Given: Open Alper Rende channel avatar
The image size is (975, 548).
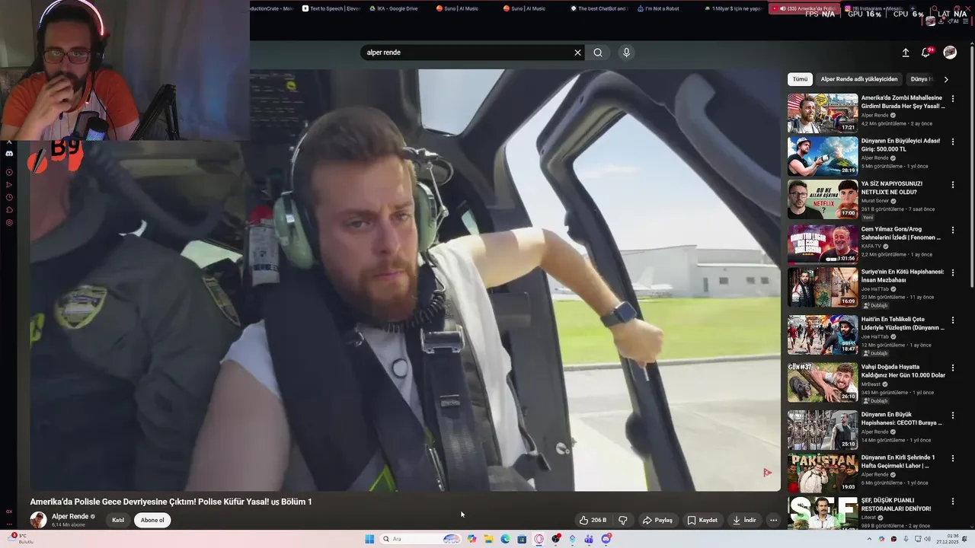Looking at the screenshot, I should [38, 520].
